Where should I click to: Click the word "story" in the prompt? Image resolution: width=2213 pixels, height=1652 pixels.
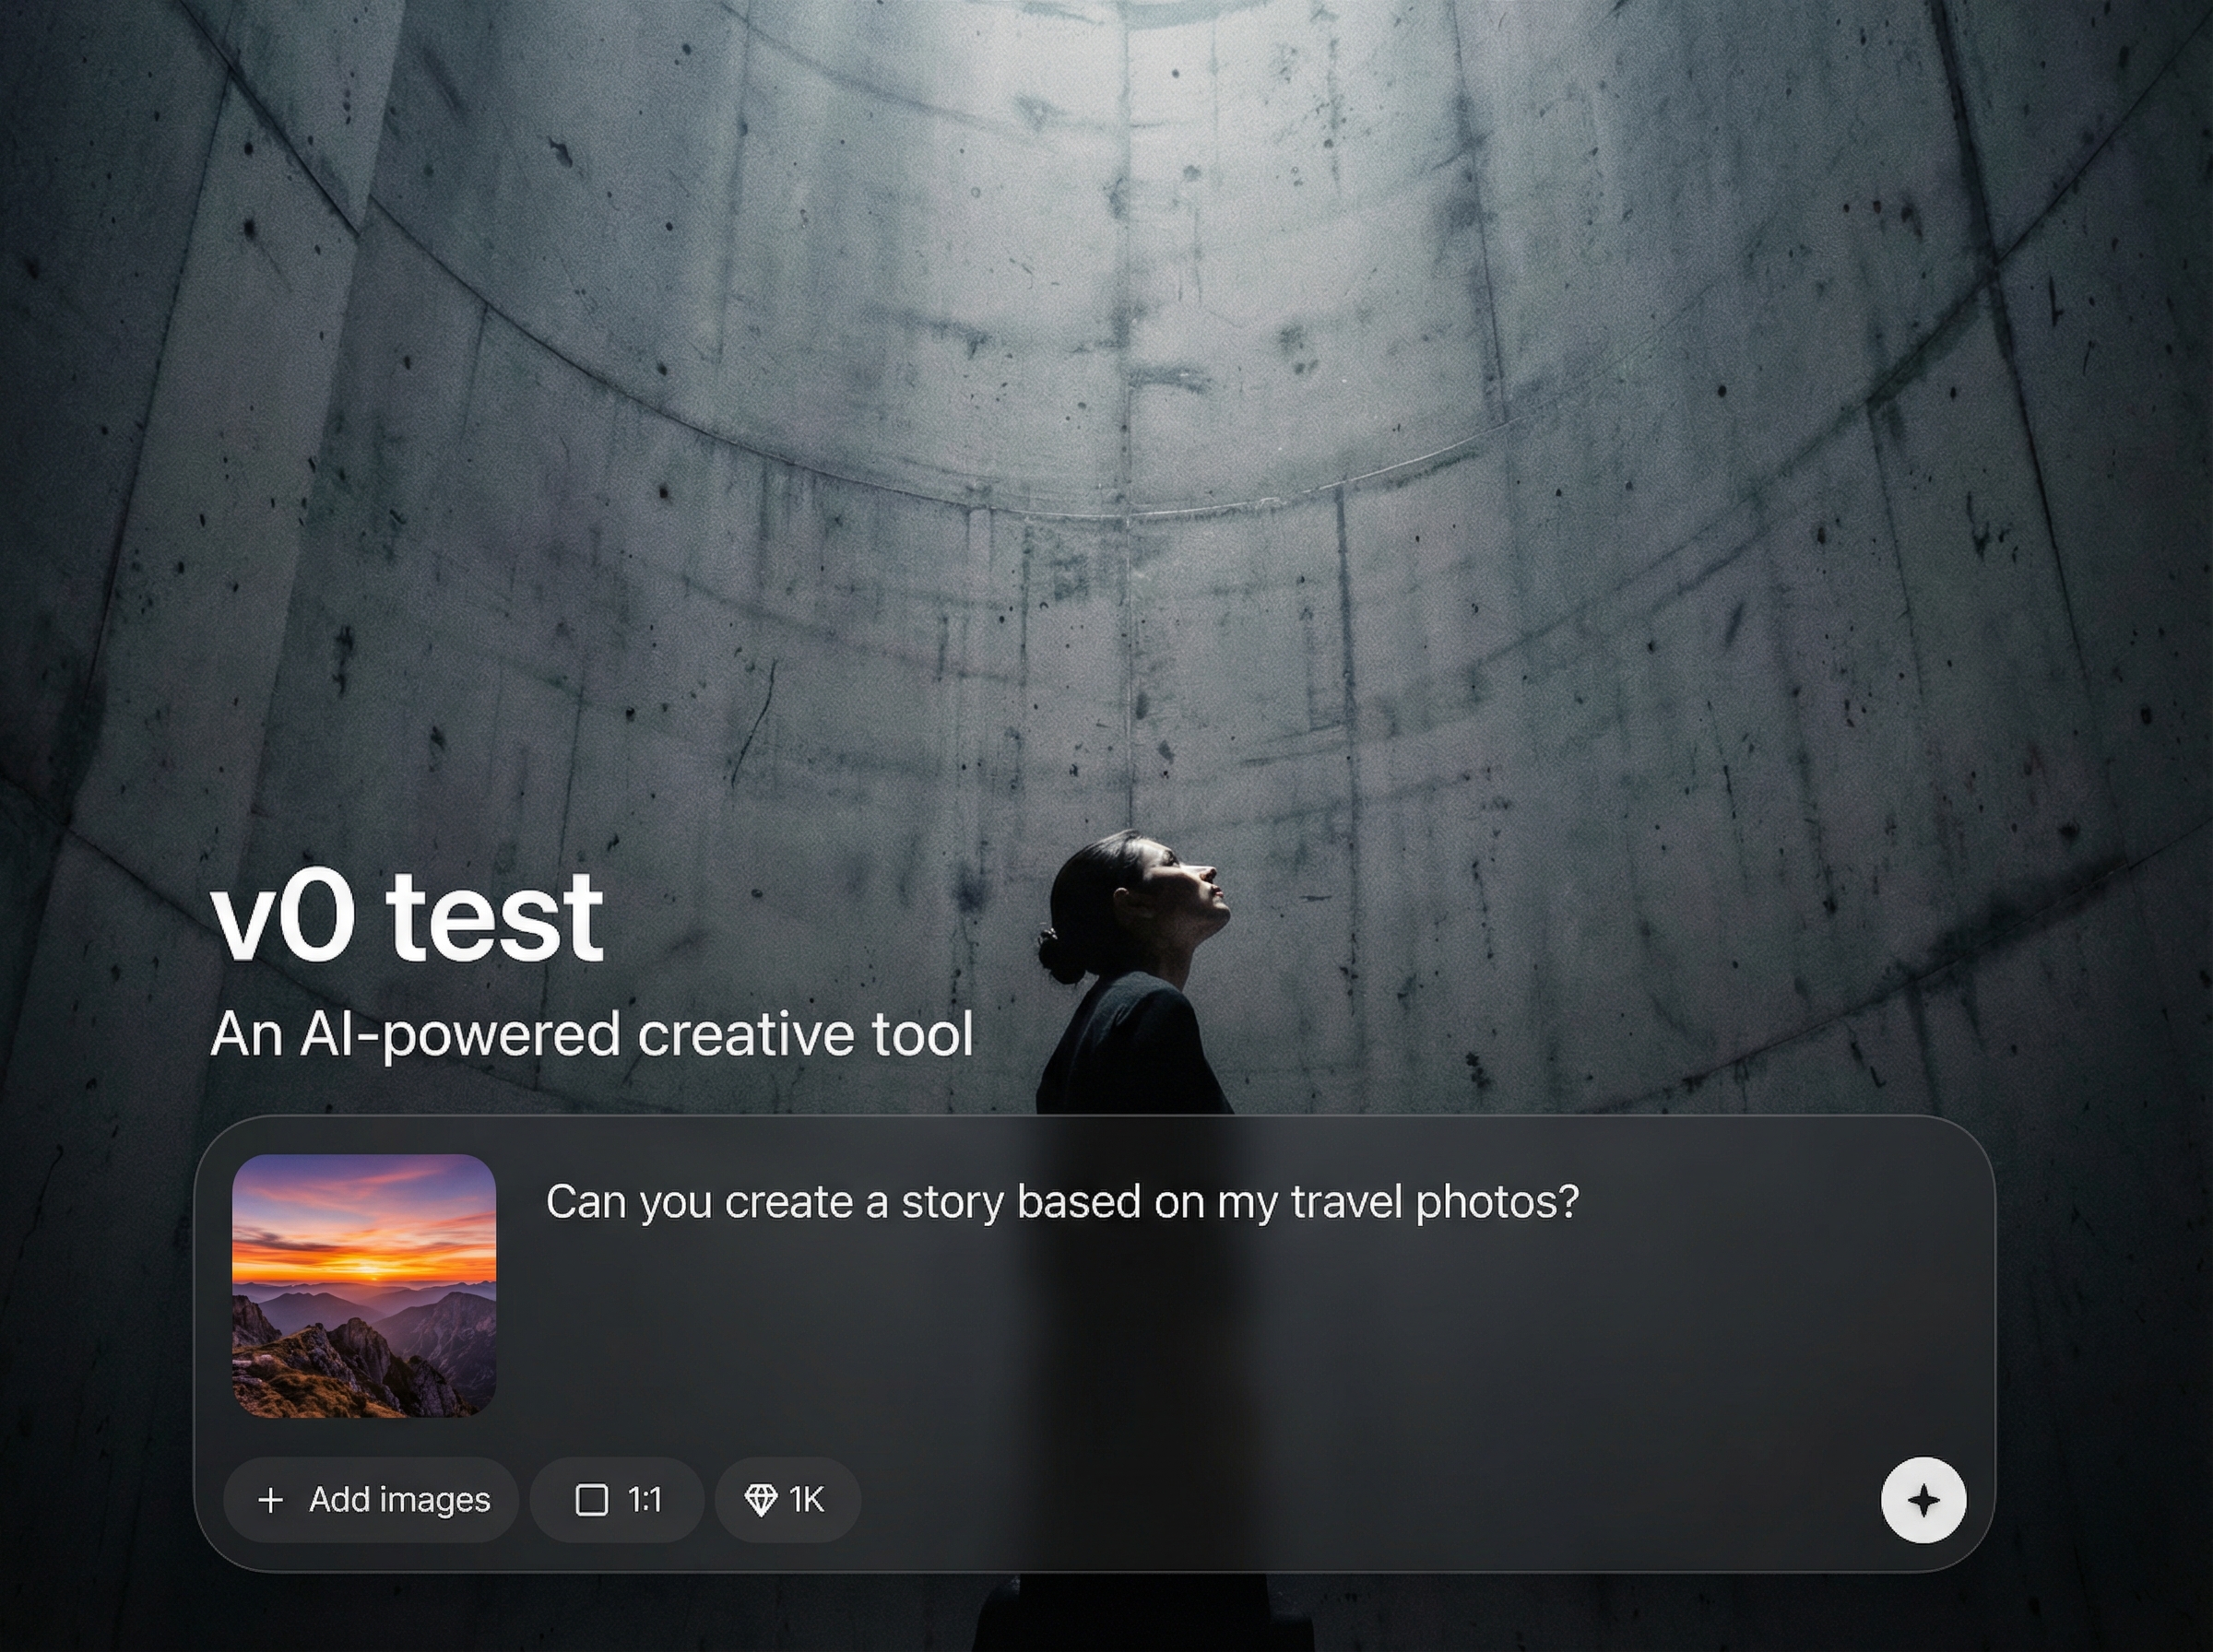[x=952, y=1201]
